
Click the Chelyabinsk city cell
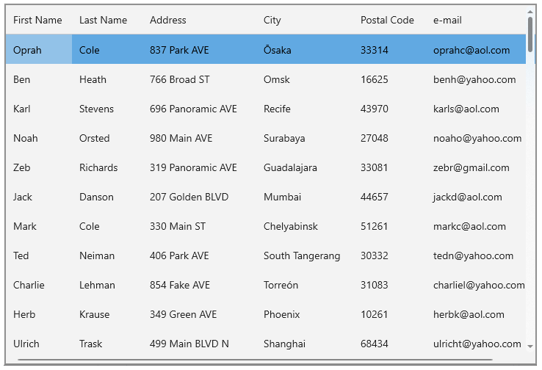tap(291, 226)
